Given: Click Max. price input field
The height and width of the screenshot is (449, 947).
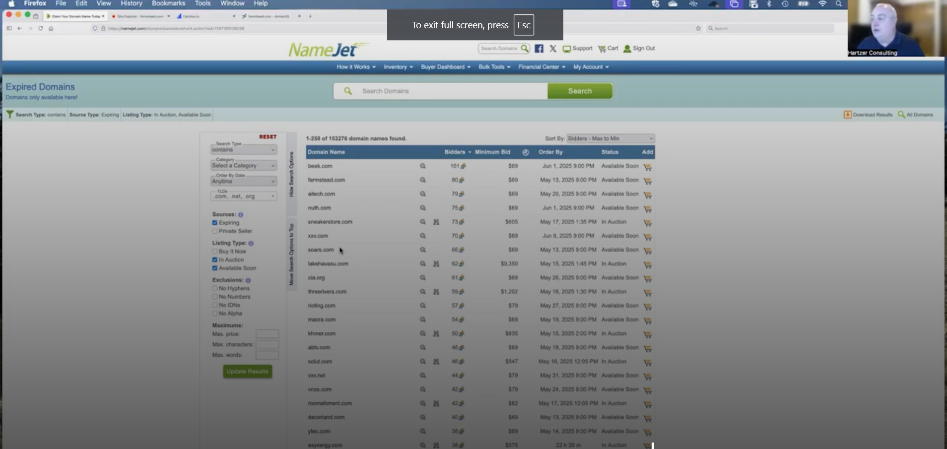Looking at the screenshot, I should [267, 334].
